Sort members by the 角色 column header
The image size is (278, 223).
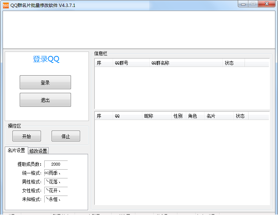point(195,116)
